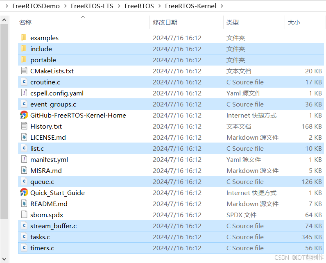Expand chevron after FreeRTOS-Kernel breadcrumb
Viewport: 326px width, 263px height.
tap(222, 6)
